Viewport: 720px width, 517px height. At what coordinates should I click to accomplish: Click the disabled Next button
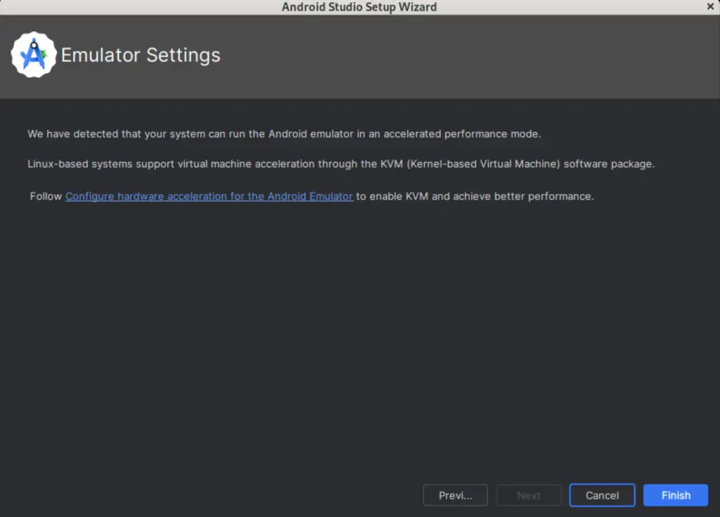(x=528, y=494)
